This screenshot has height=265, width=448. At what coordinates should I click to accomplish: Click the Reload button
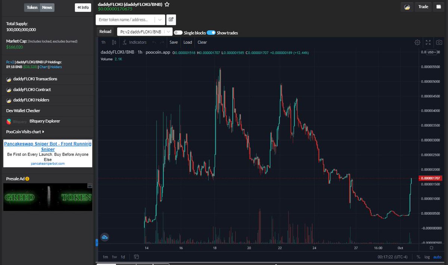point(105,32)
